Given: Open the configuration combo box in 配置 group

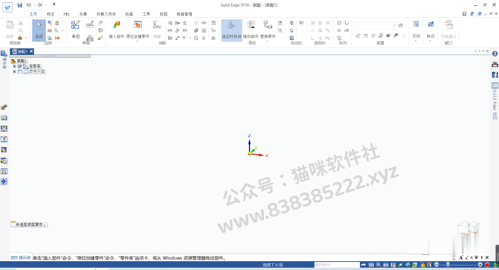Looking at the screenshot, I should 376,25.
